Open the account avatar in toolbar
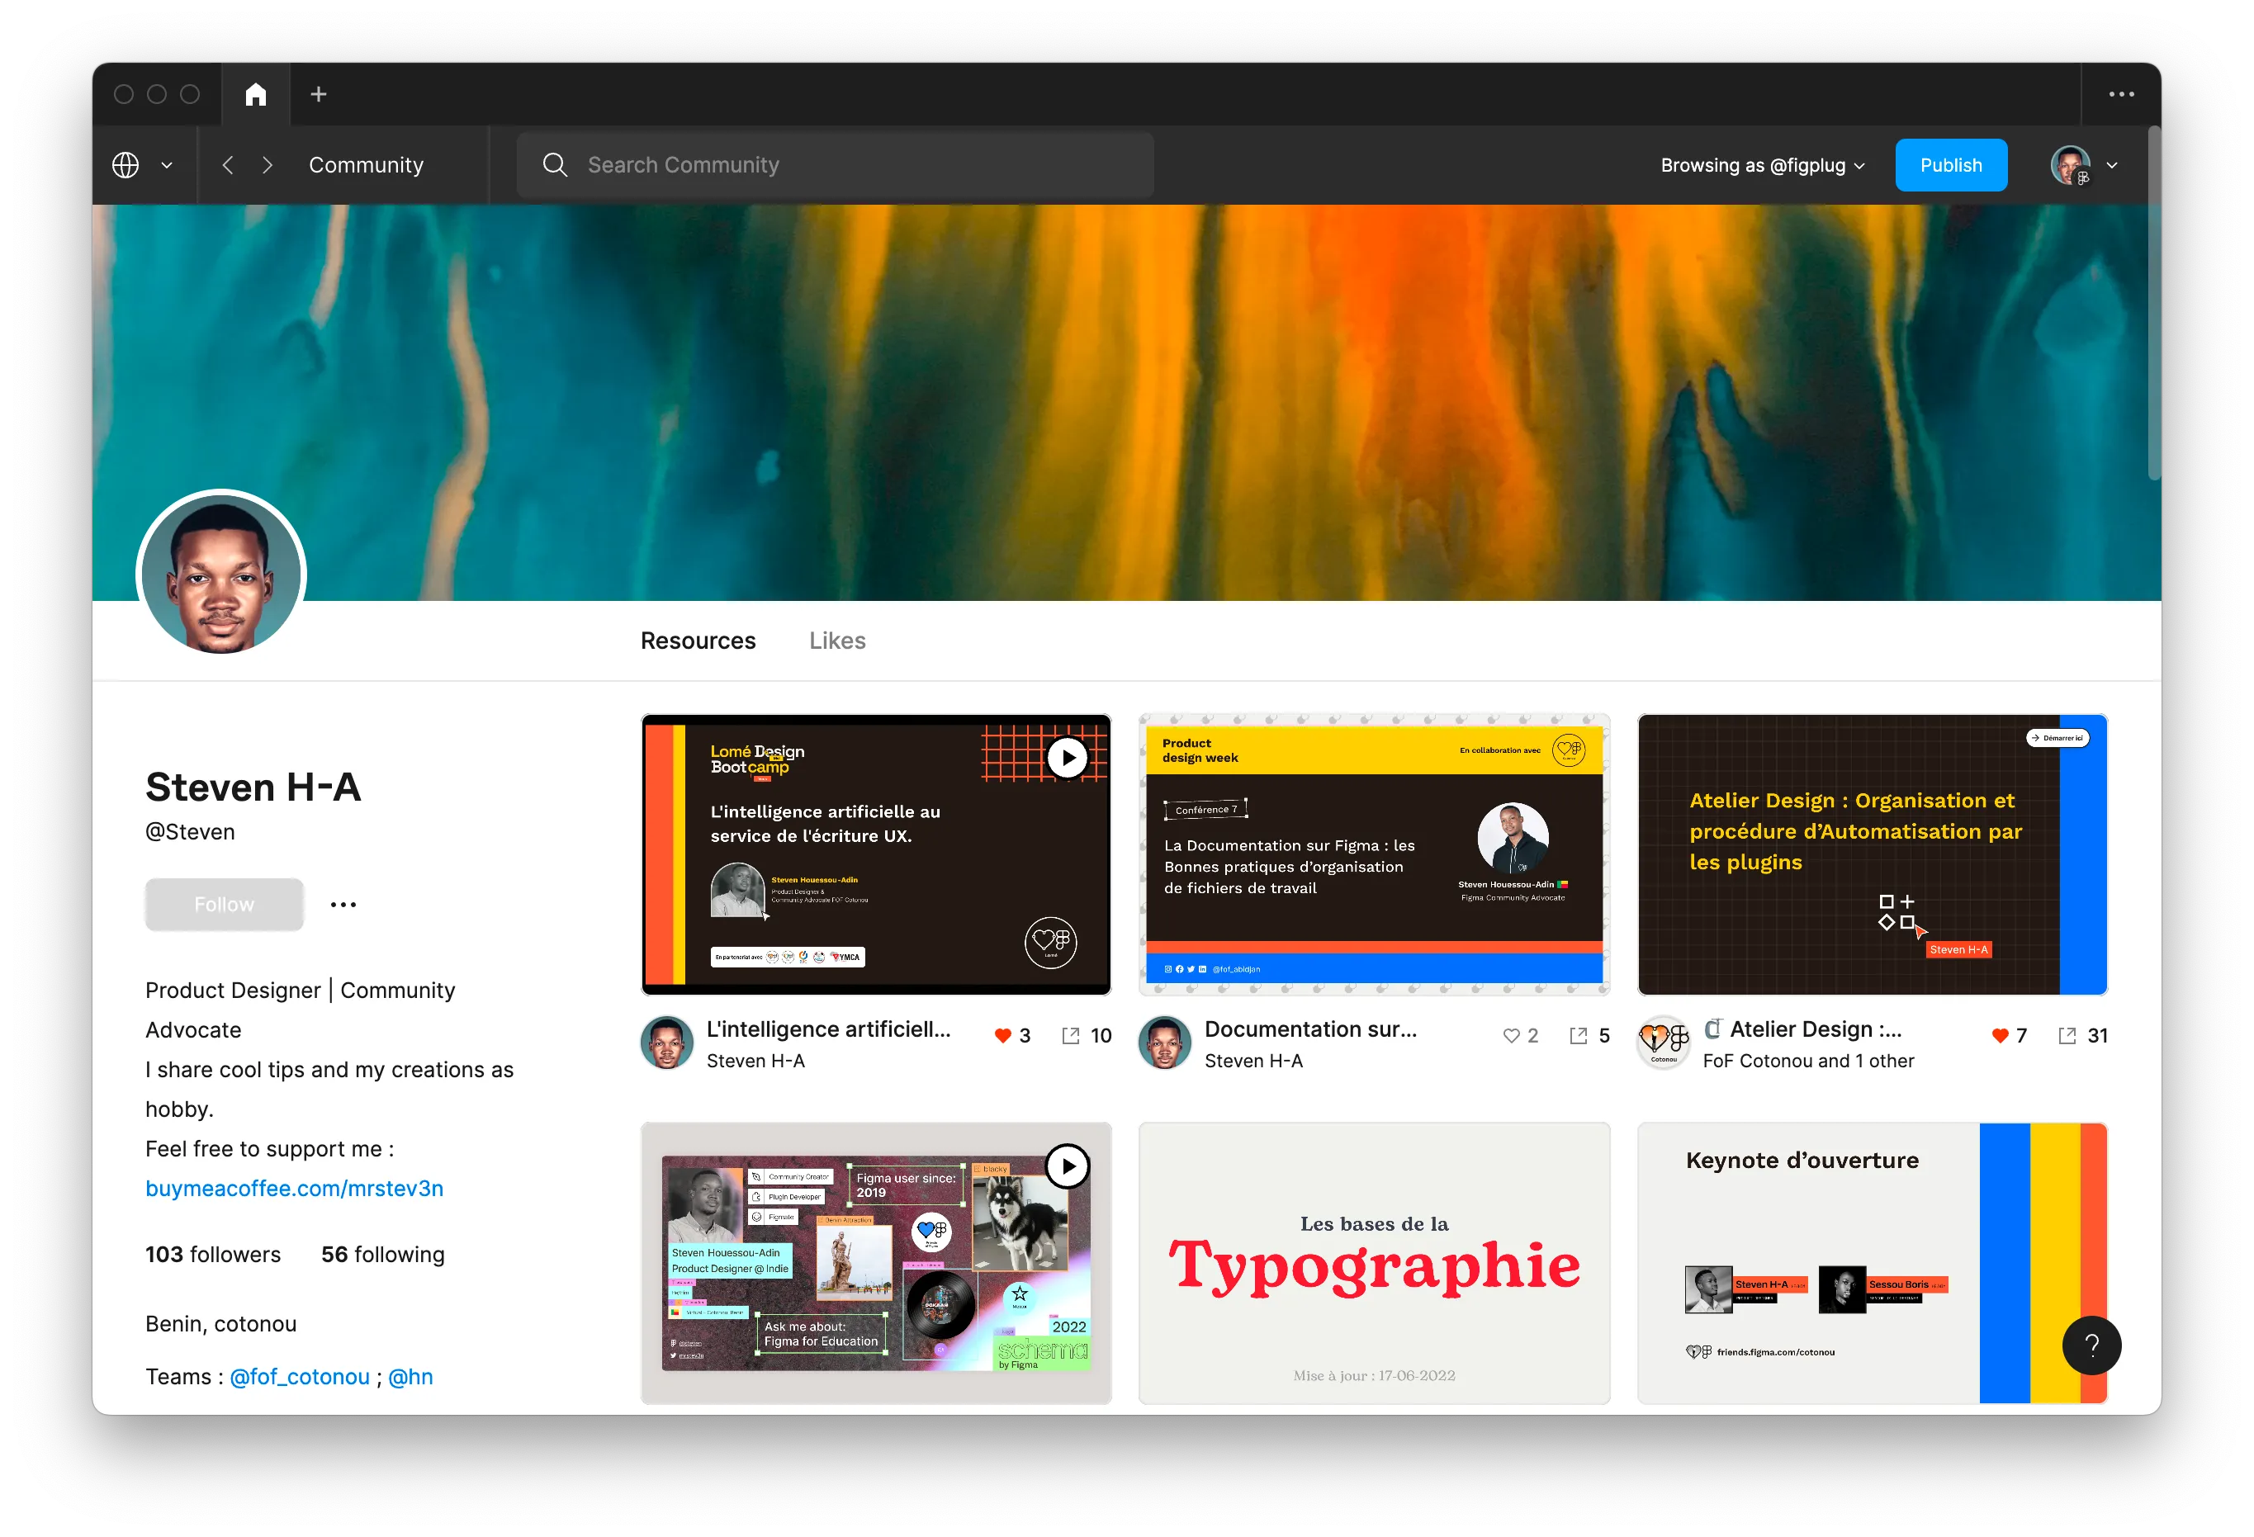The height and width of the screenshot is (1537, 2254). coord(2070,165)
